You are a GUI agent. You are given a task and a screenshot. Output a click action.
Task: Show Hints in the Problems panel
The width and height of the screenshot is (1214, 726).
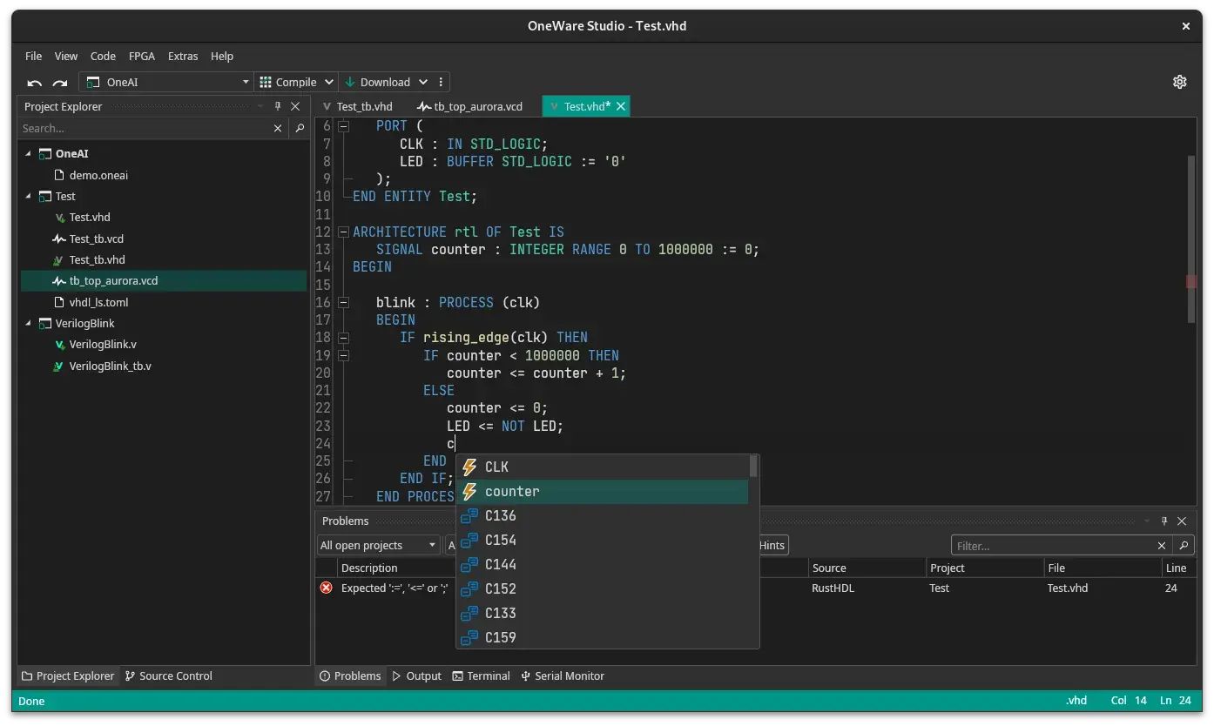pos(770,545)
